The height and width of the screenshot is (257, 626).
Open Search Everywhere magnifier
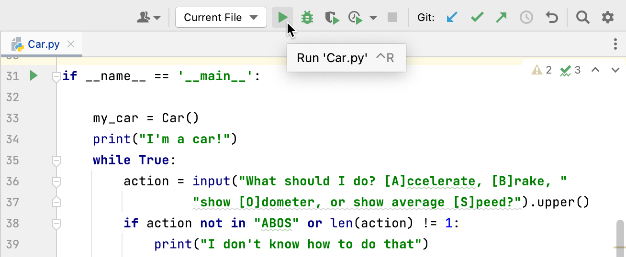(x=582, y=18)
